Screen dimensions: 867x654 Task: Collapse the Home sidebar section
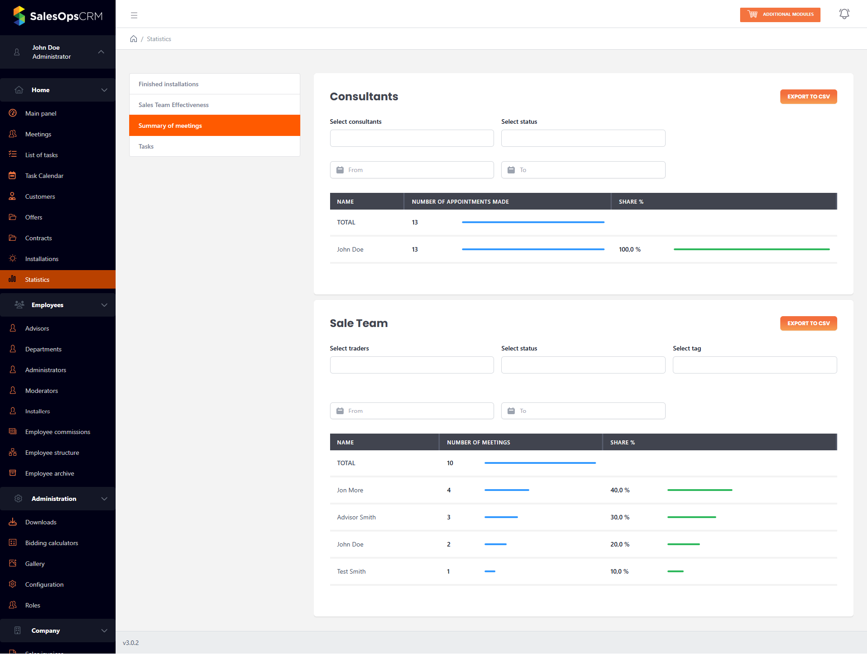[104, 90]
